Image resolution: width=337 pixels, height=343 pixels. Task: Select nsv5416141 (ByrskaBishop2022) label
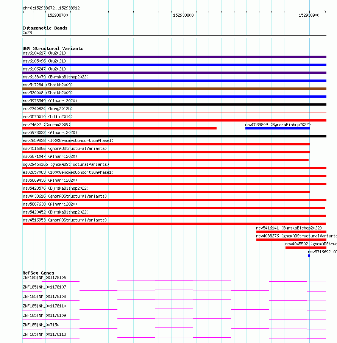pos(289,228)
